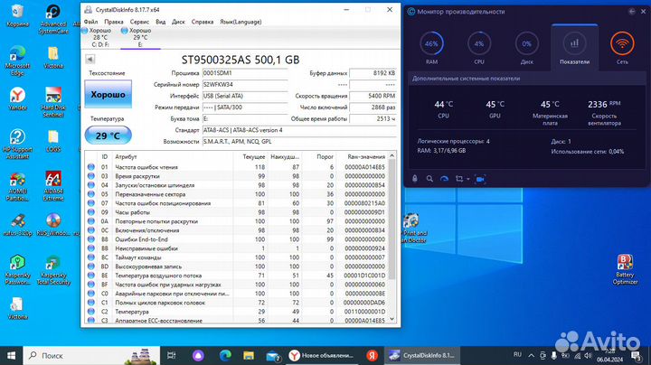Switch to Yandex Новое объявление taskbar button

322,355
